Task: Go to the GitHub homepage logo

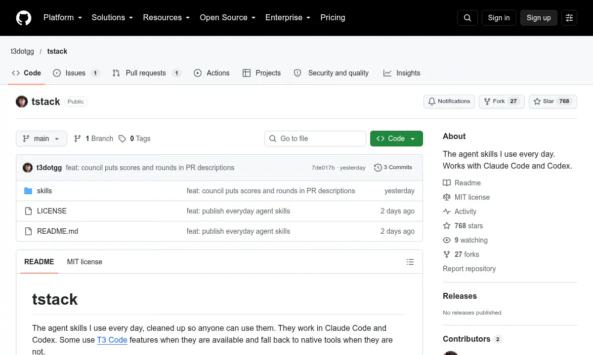Action: (x=24, y=18)
